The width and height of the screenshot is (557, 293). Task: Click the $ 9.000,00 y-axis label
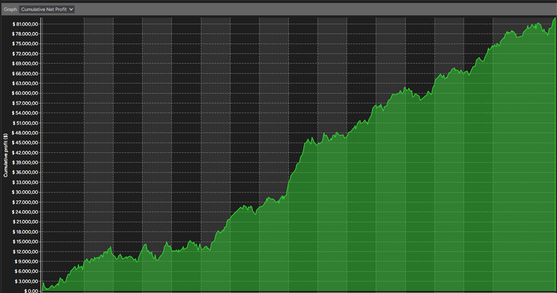click(27, 261)
